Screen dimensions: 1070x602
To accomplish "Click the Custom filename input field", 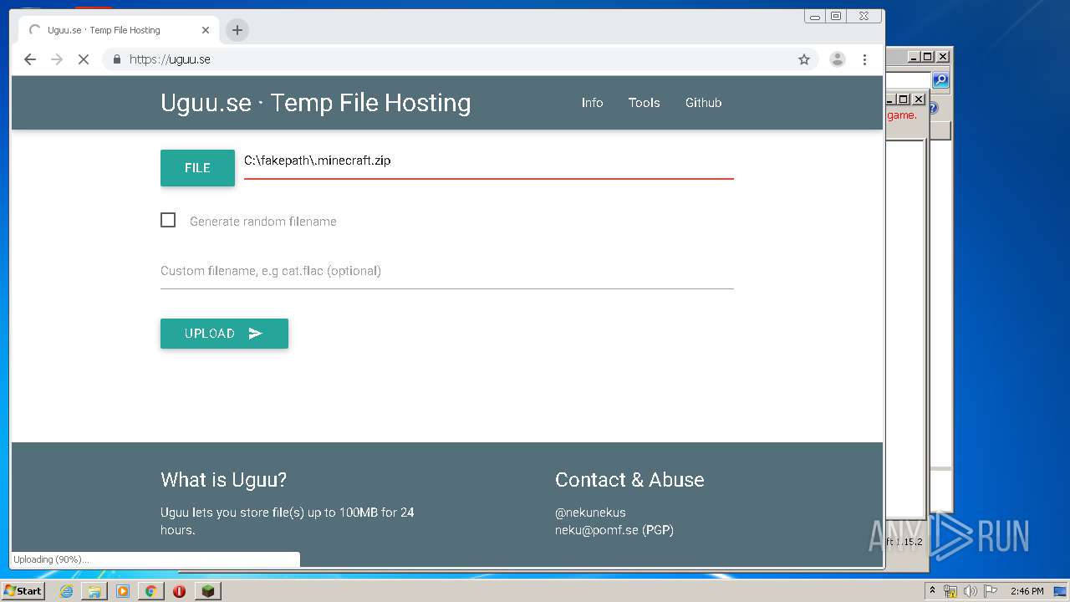I will [x=447, y=271].
